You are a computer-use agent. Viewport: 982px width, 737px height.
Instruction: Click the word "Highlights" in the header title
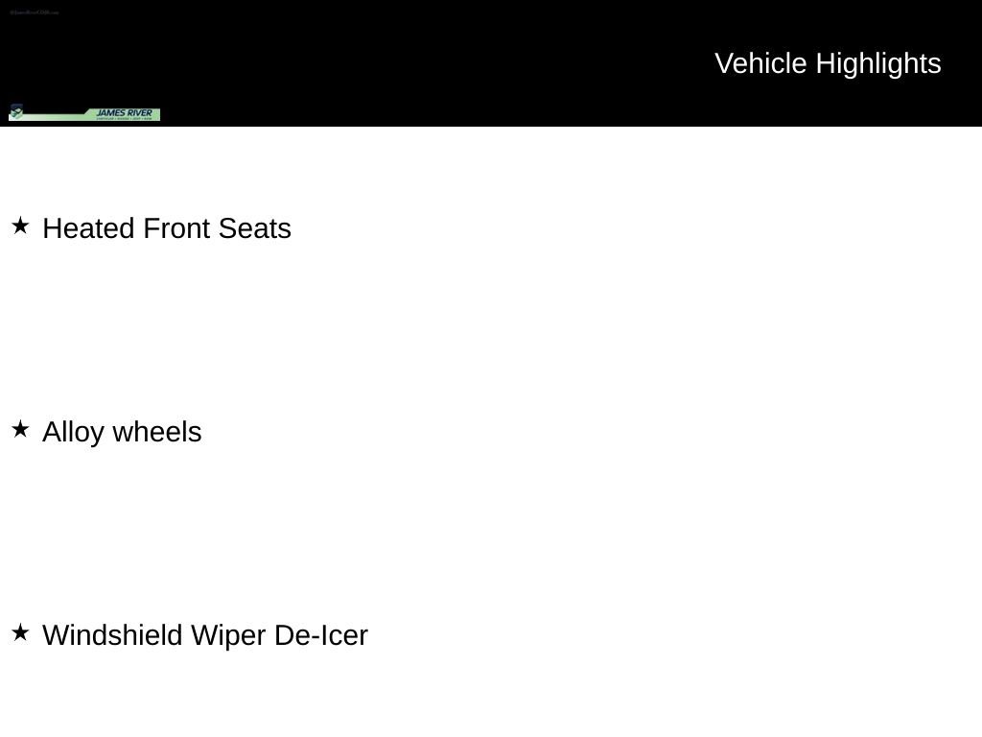[x=878, y=63]
